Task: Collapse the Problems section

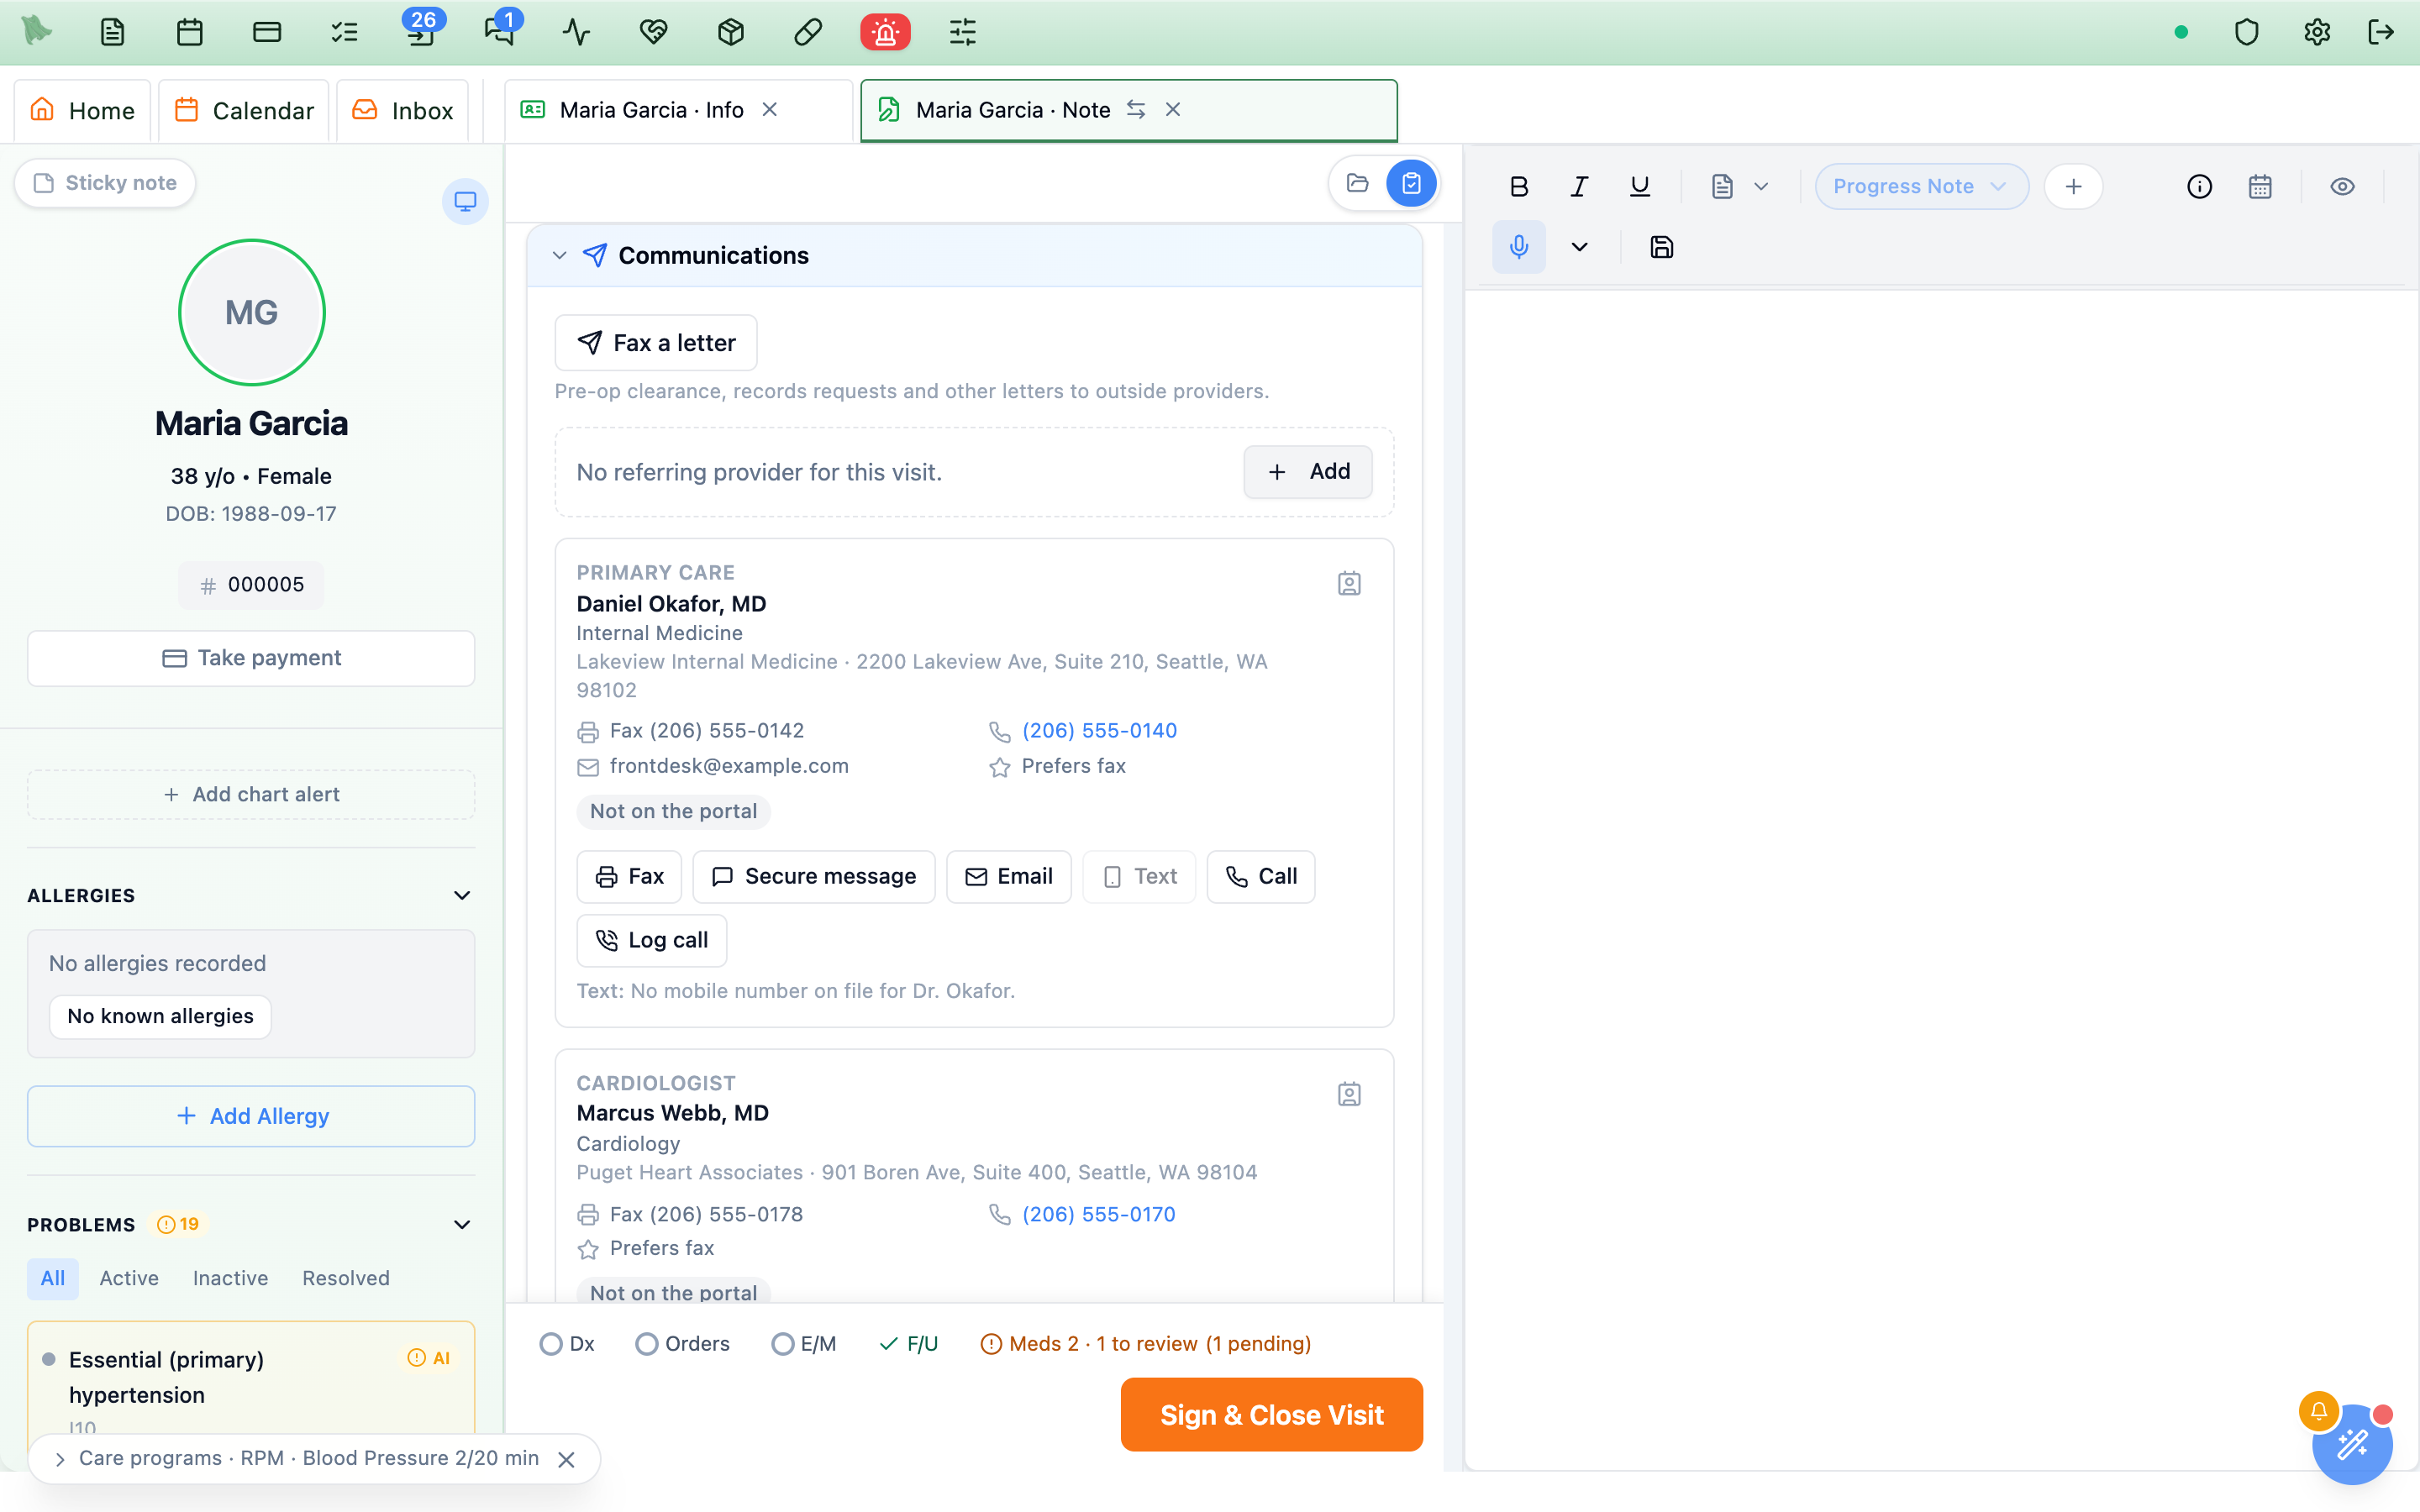Action: click(462, 1224)
